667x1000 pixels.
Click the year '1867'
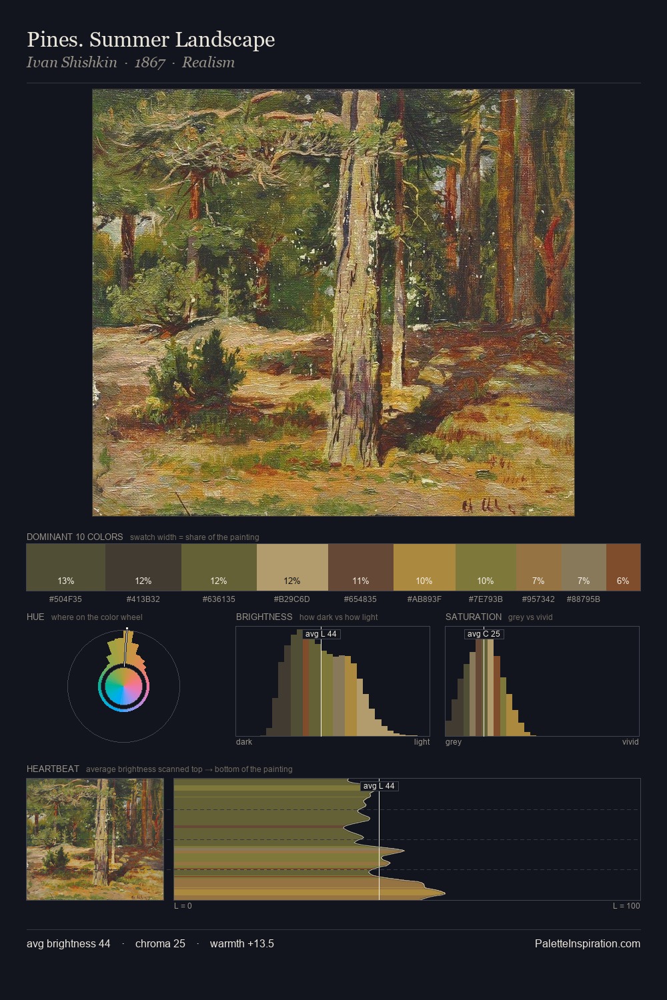click(x=149, y=62)
